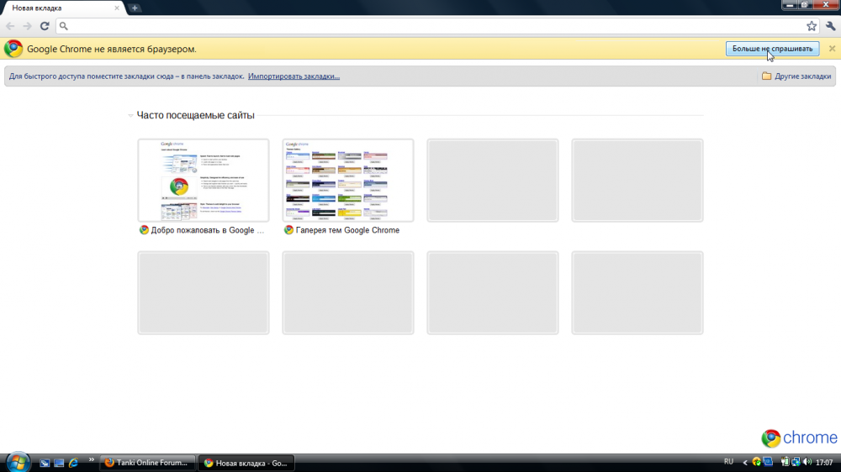The width and height of the screenshot is (841, 472).
Task: Click the browser forward arrow
Action: pos(27,26)
